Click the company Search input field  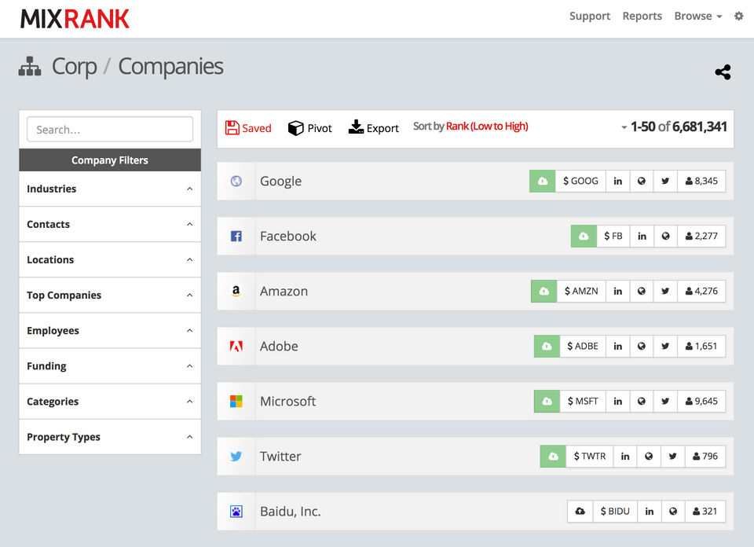[x=110, y=130]
